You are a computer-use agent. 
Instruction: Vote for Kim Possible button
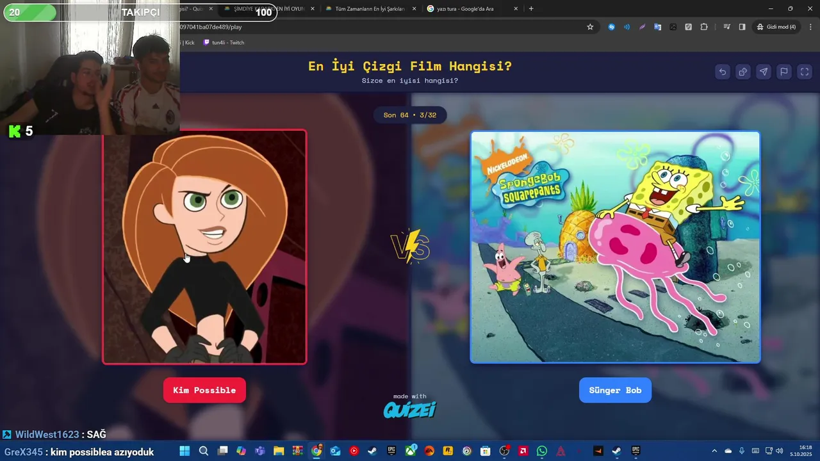204,390
